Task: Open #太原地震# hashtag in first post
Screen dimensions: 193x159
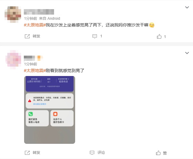Action: point(35,25)
